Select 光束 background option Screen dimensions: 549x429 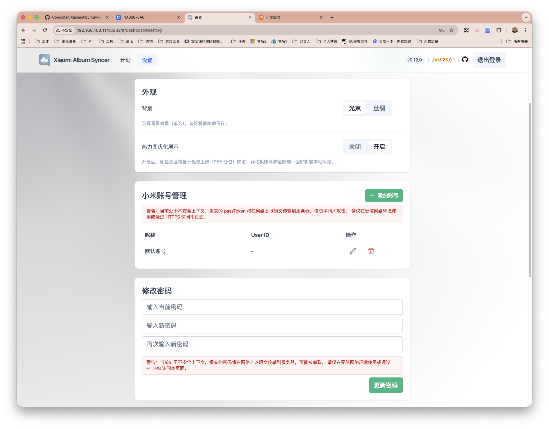coord(355,108)
